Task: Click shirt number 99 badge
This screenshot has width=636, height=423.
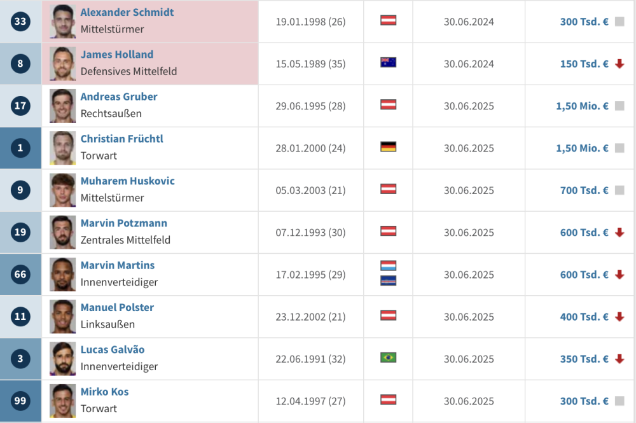Action: click(x=20, y=401)
